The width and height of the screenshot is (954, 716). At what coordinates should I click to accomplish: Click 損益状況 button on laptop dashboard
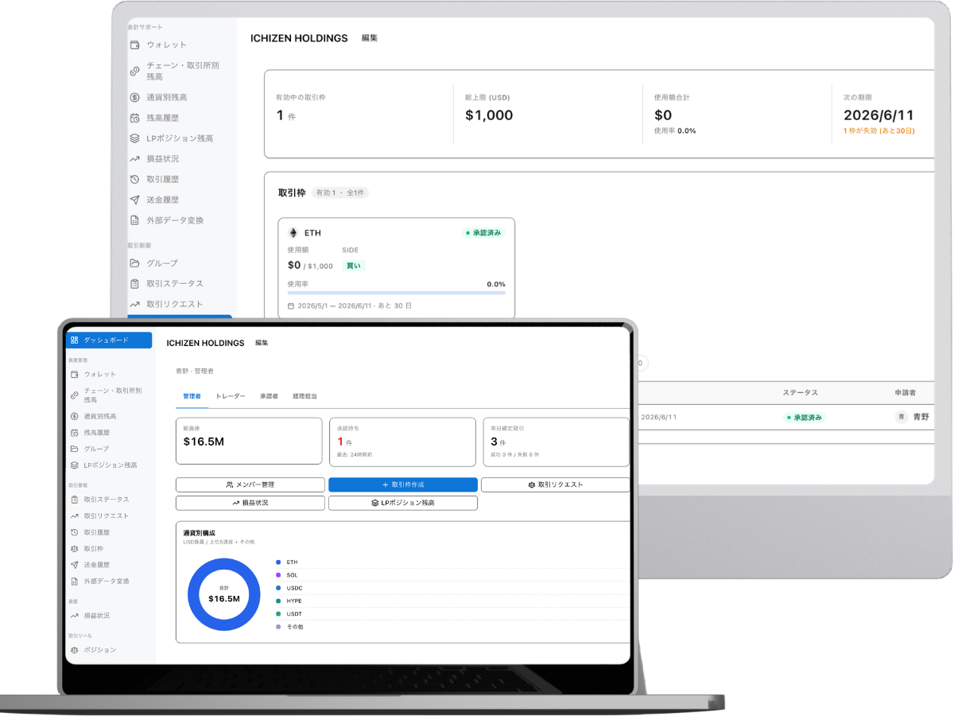[250, 503]
